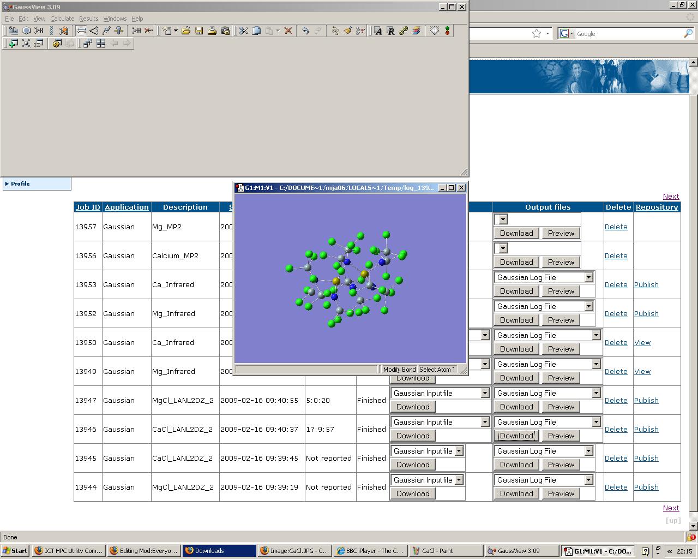Image resolution: width=698 pixels, height=559 pixels.
Task: Select the Modify Angle tool
Action: click(x=94, y=31)
